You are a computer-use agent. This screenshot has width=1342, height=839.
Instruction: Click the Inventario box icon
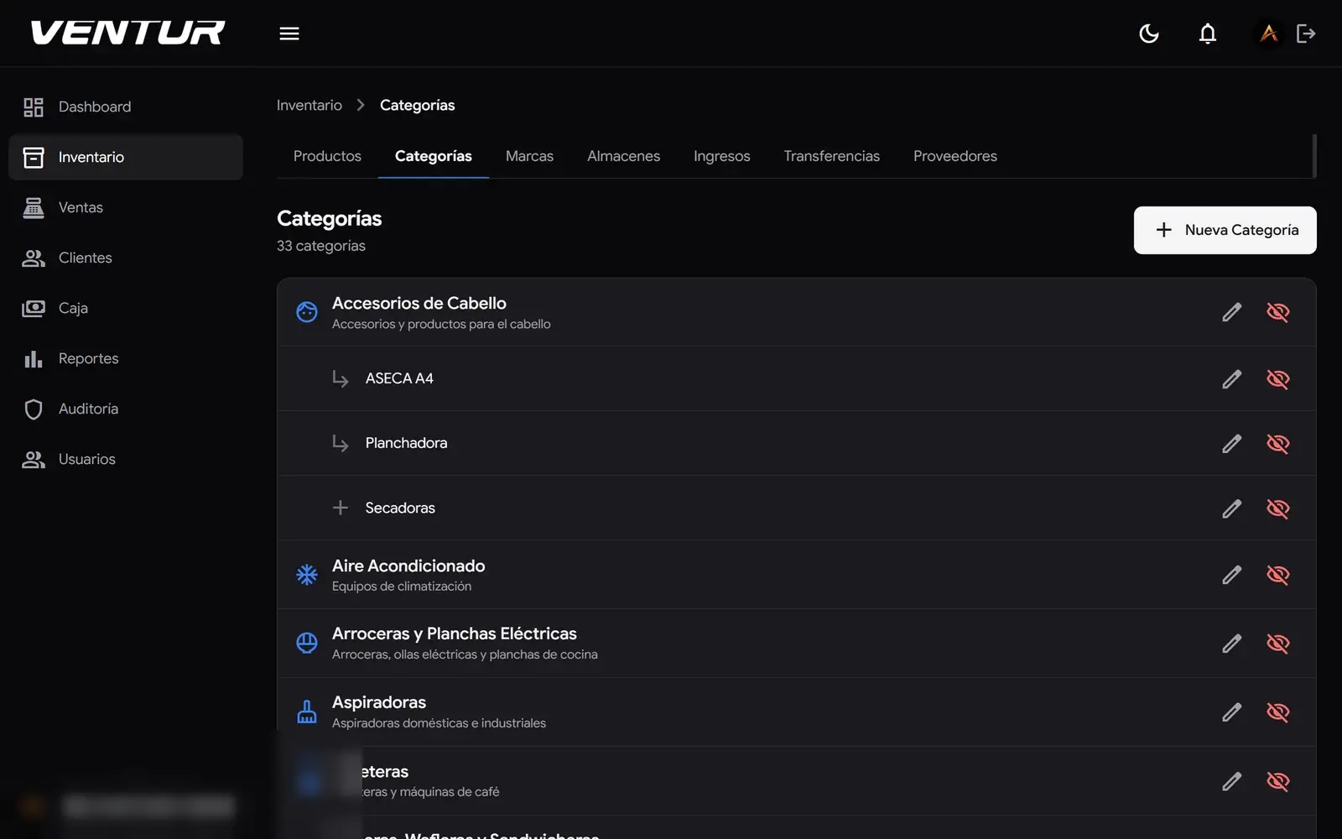pyautogui.click(x=34, y=157)
